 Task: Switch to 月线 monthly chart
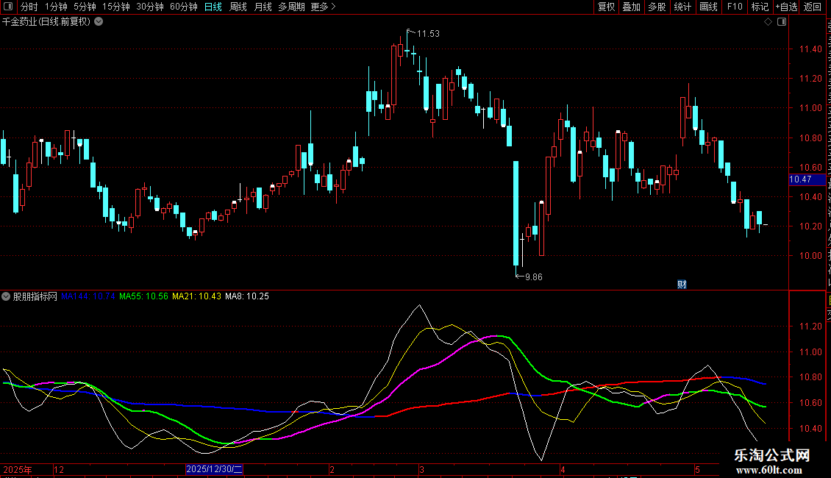click(263, 7)
